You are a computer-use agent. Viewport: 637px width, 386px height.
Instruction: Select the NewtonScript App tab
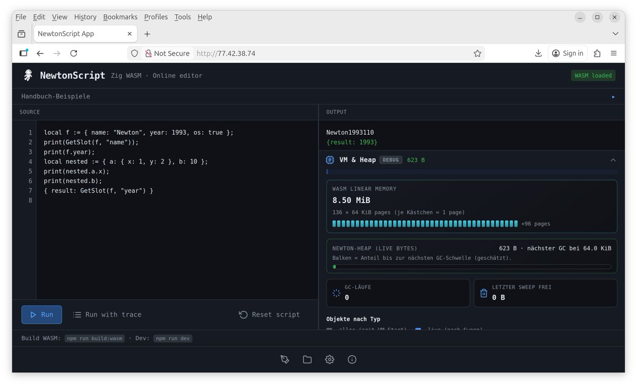[x=85, y=33]
